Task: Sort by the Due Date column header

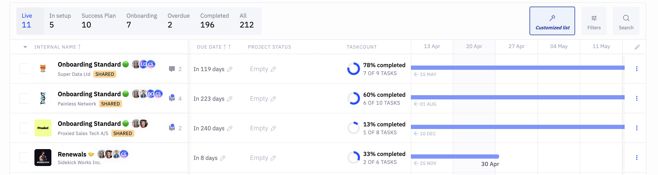Action: point(209,47)
